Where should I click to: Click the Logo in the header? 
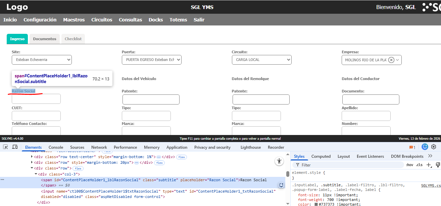coord(17,7)
